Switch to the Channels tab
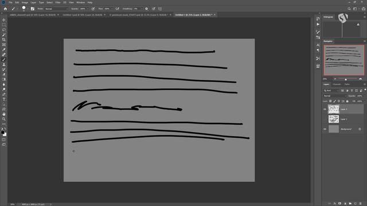The width and height of the screenshot is (367, 206). [x=337, y=84]
